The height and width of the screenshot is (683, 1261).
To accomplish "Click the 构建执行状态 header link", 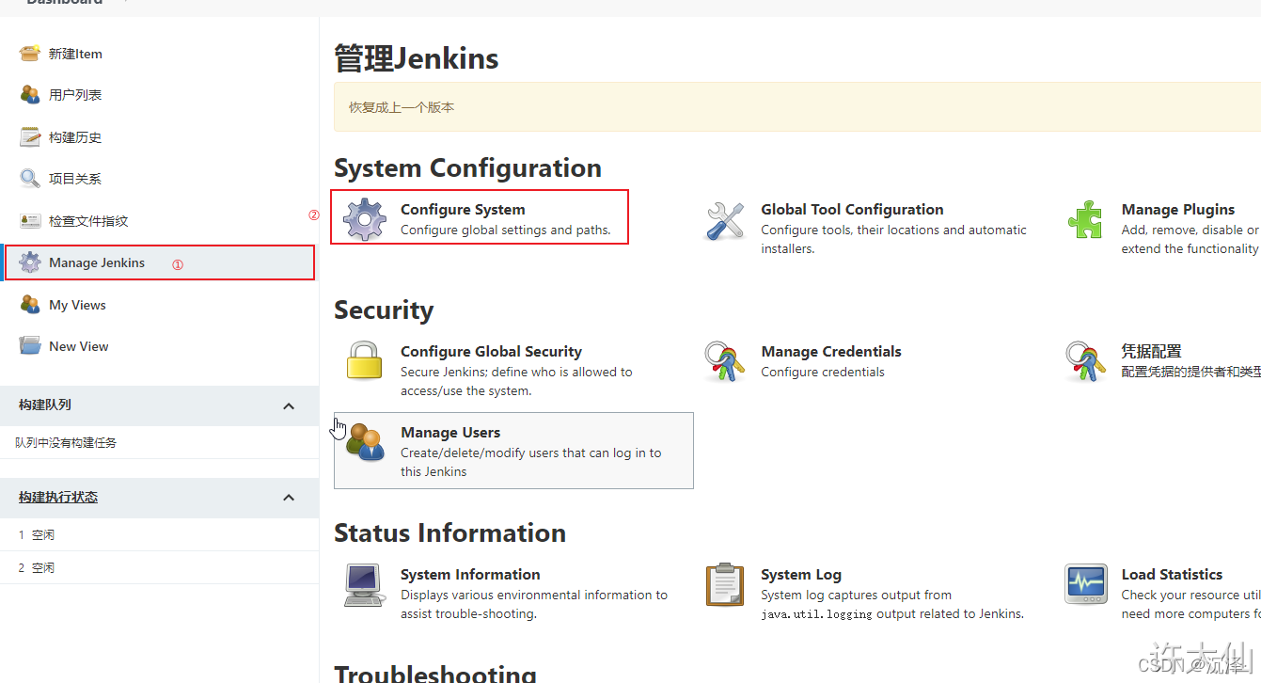I will 58,497.
